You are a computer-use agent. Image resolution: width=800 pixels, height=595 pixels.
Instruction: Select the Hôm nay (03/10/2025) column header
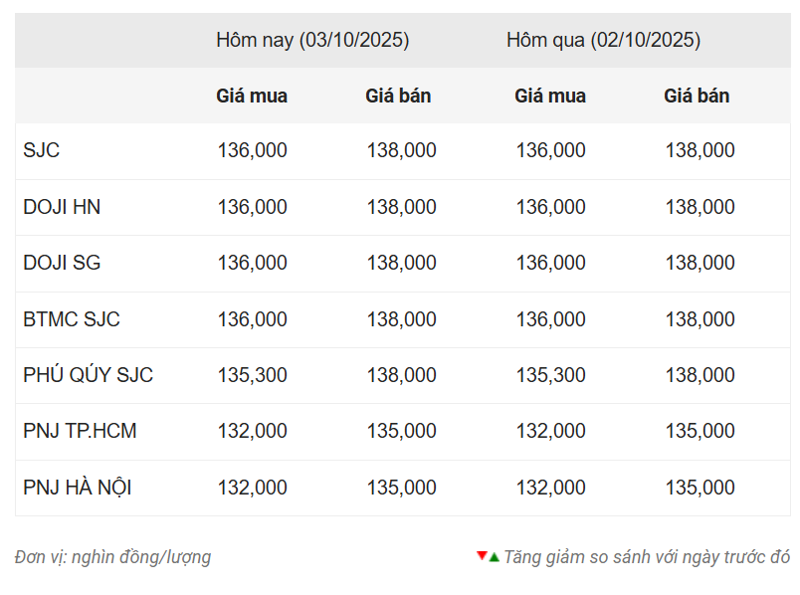tap(312, 41)
